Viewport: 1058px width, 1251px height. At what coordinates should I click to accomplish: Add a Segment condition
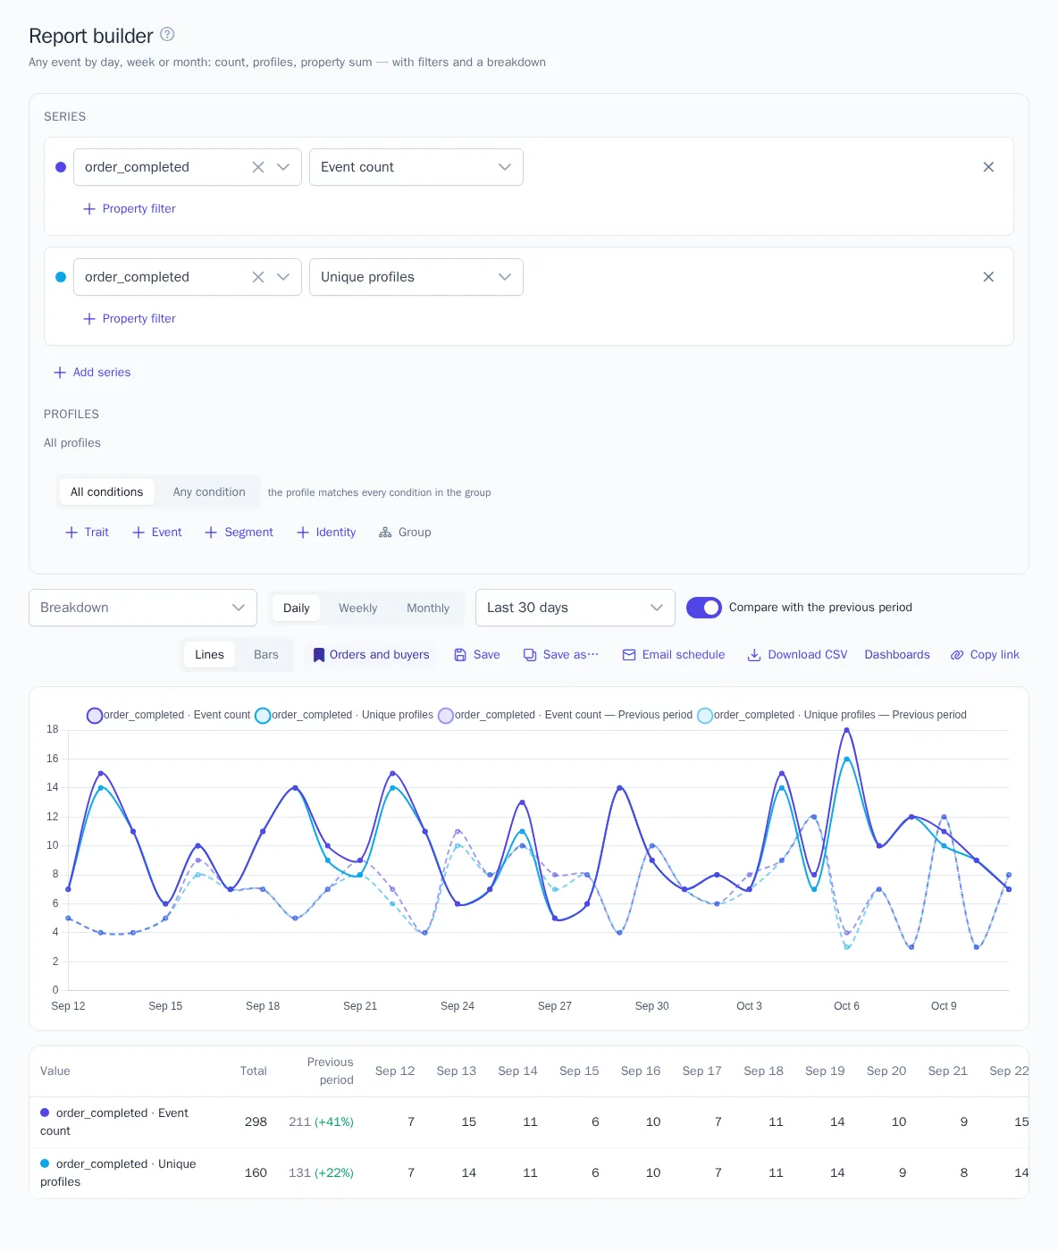pyautogui.click(x=239, y=533)
